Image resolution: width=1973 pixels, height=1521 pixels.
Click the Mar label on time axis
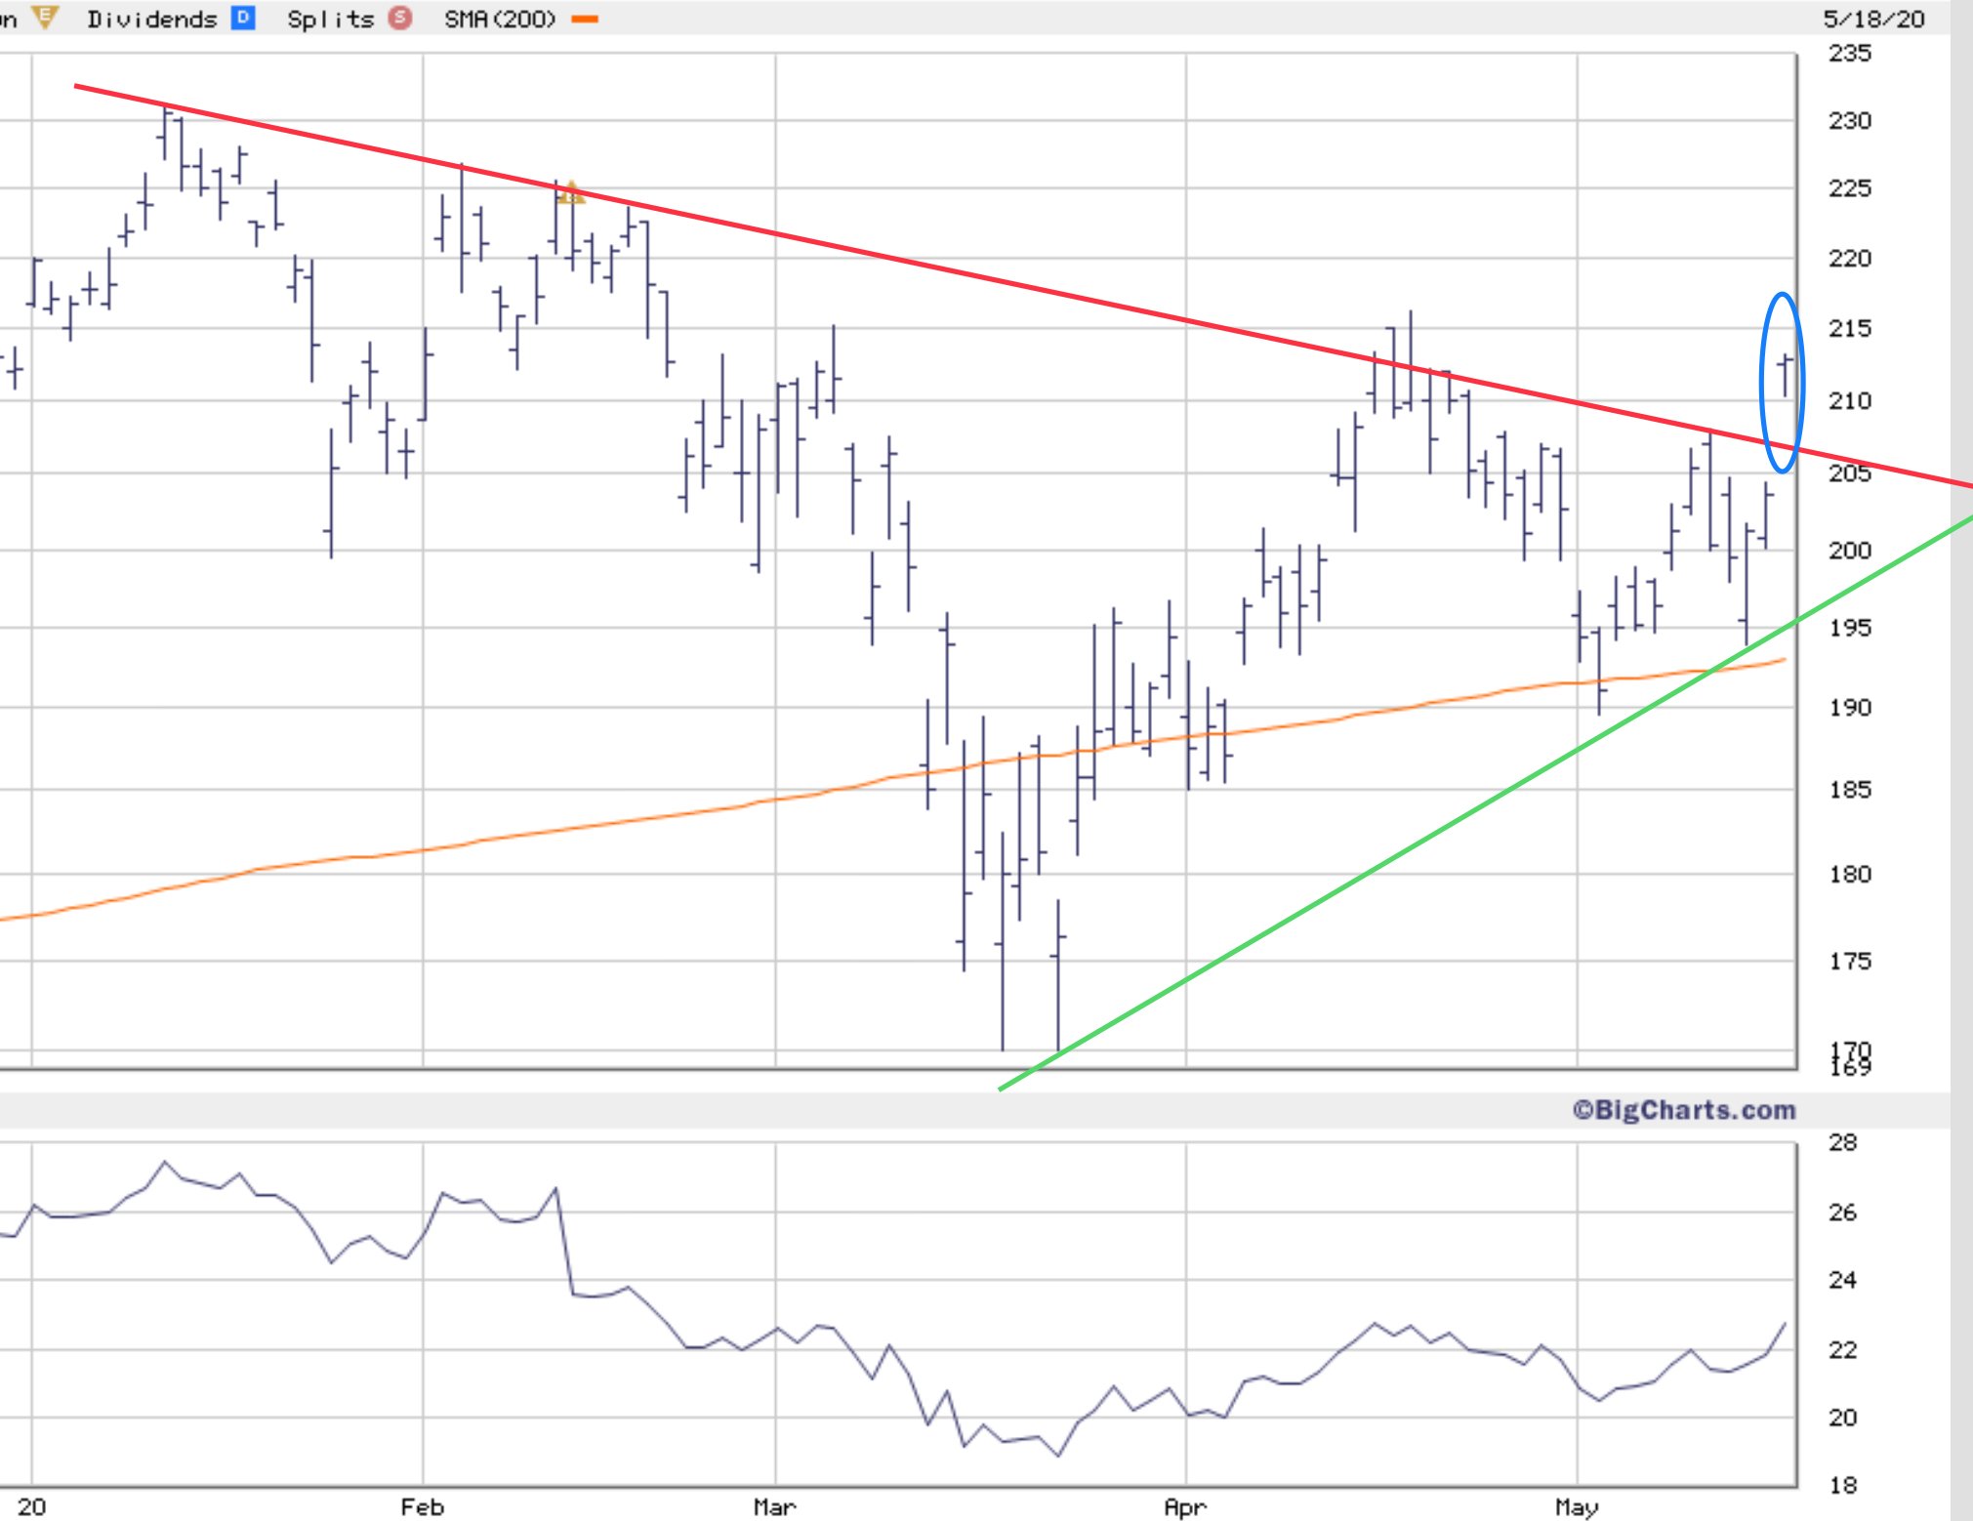pos(774,1506)
